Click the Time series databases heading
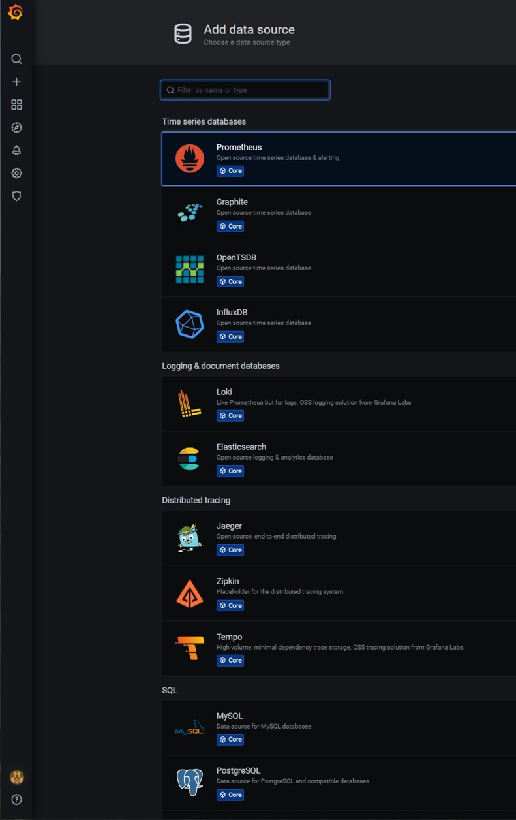 click(204, 121)
